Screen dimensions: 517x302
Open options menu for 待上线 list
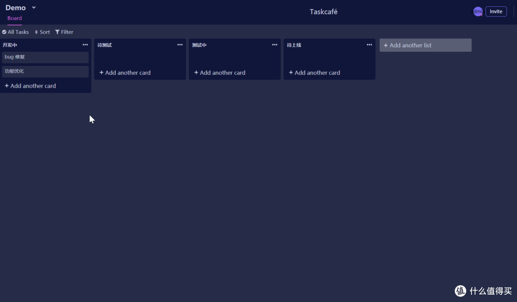[x=369, y=45]
